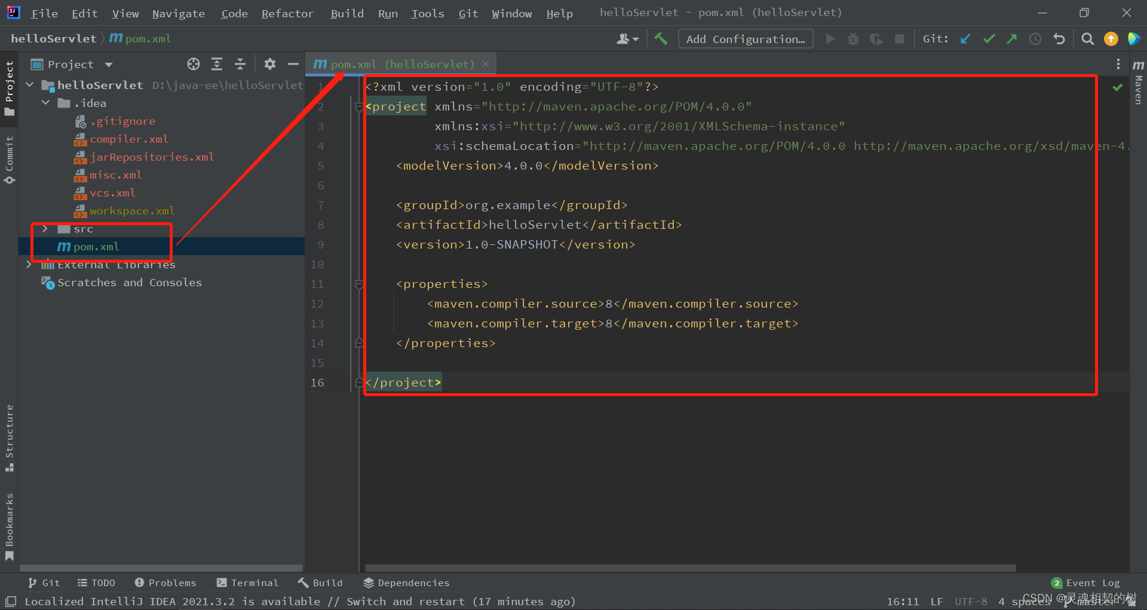Open the Navigate menu
1147x610 pixels.
pyautogui.click(x=178, y=13)
